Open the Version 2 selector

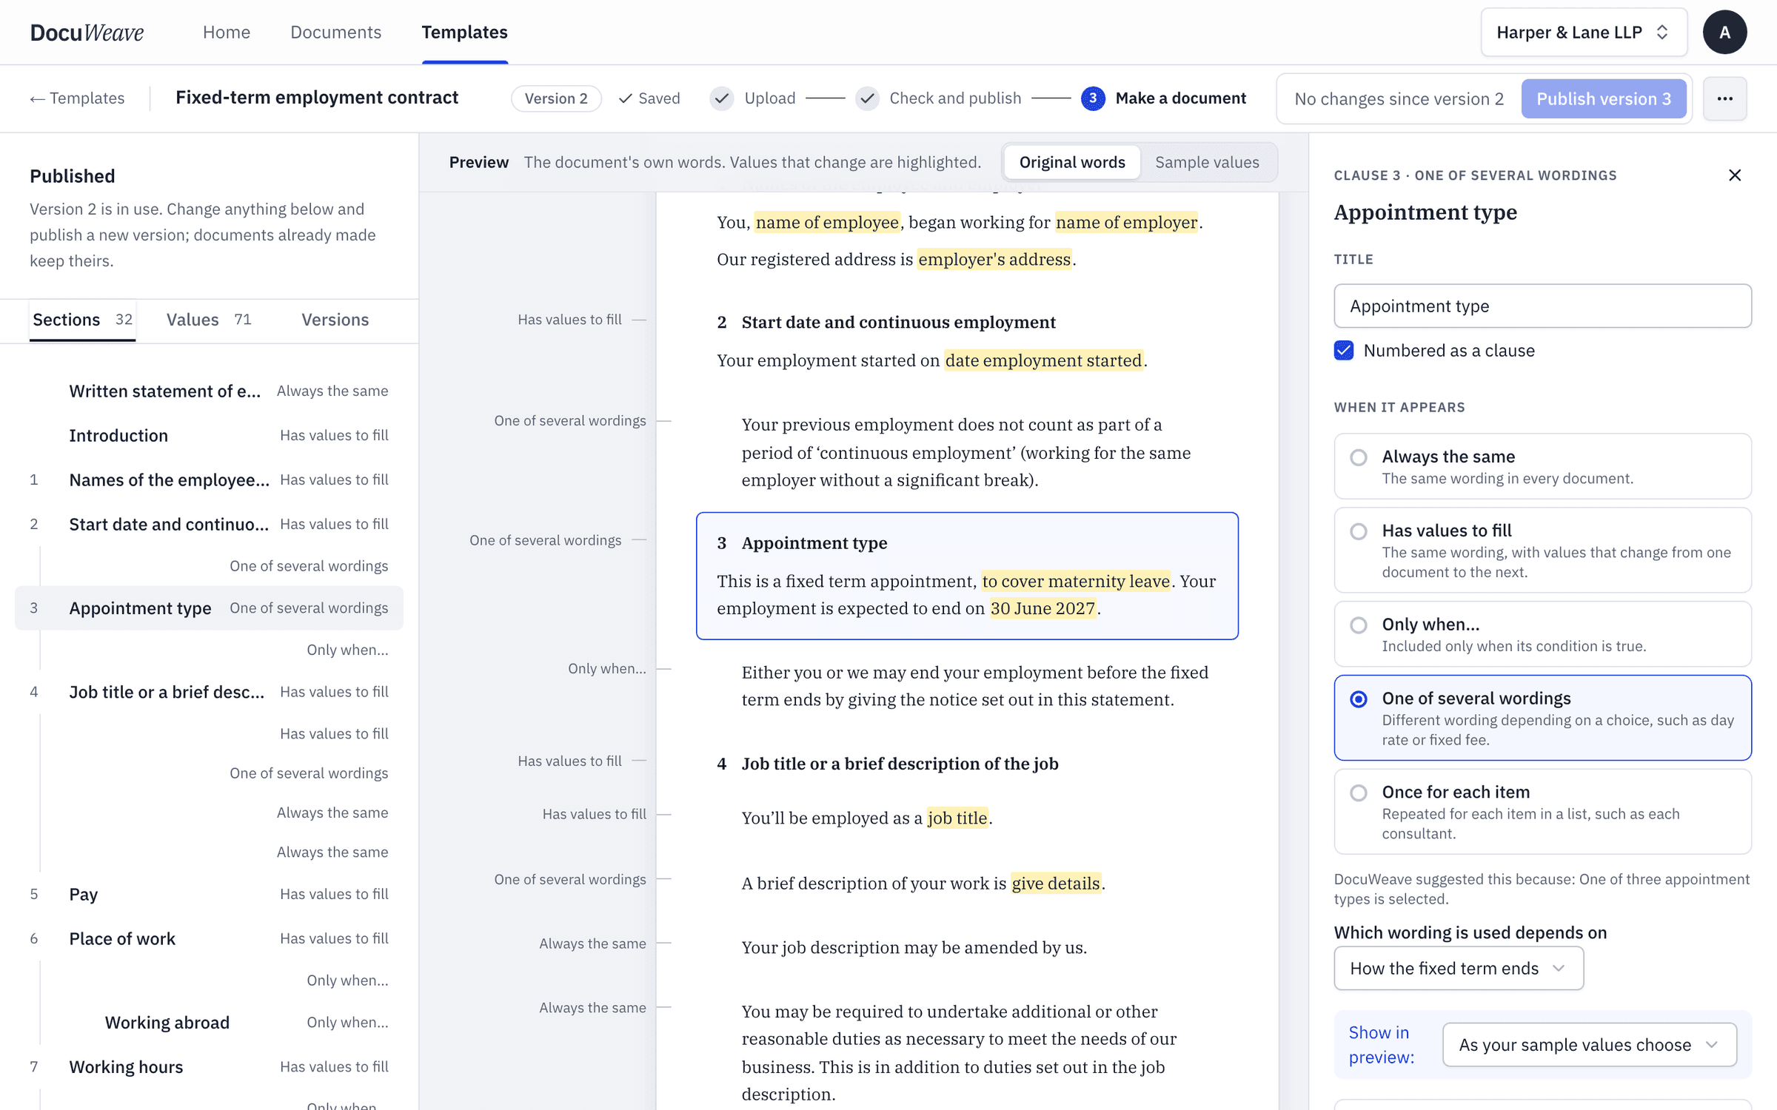tap(556, 98)
